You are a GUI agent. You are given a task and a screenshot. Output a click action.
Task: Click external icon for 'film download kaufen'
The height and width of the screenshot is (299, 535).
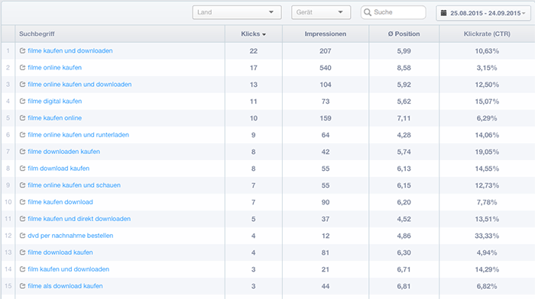coord(22,169)
